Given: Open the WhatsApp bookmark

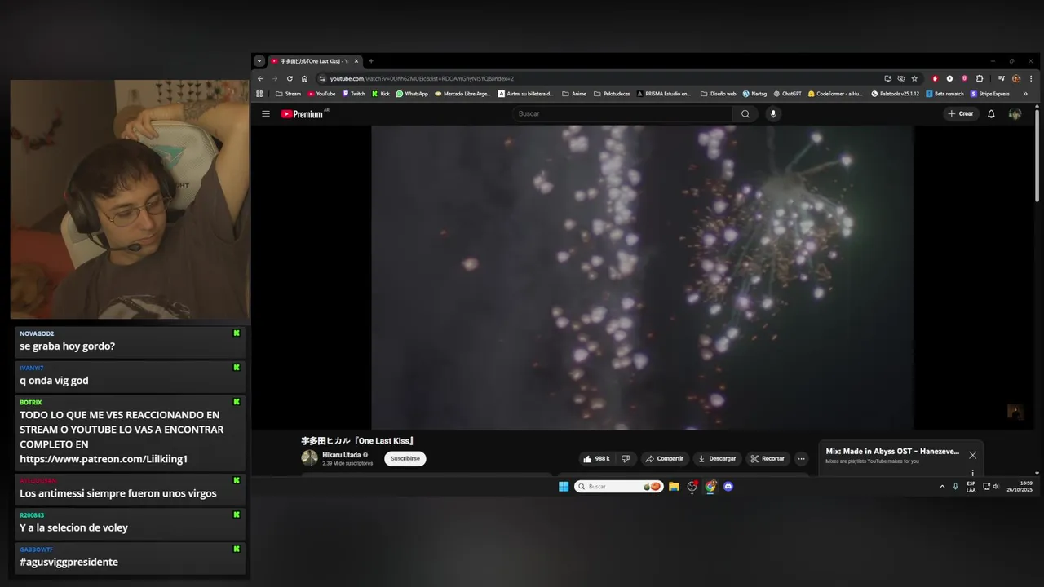Looking at the screenshot, I should coord(412,94).
